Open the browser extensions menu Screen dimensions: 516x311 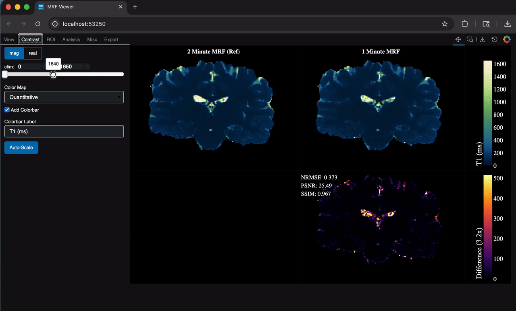click(x=465, y=24)
